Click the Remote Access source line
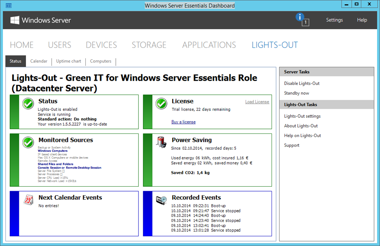This screenshot has height=246, width=380. click(x=47, y=161)
